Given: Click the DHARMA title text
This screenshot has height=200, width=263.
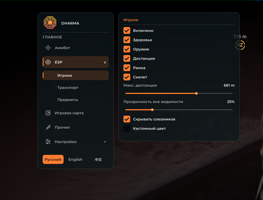Looking at the screenshot, I should (x=70, y=23).
